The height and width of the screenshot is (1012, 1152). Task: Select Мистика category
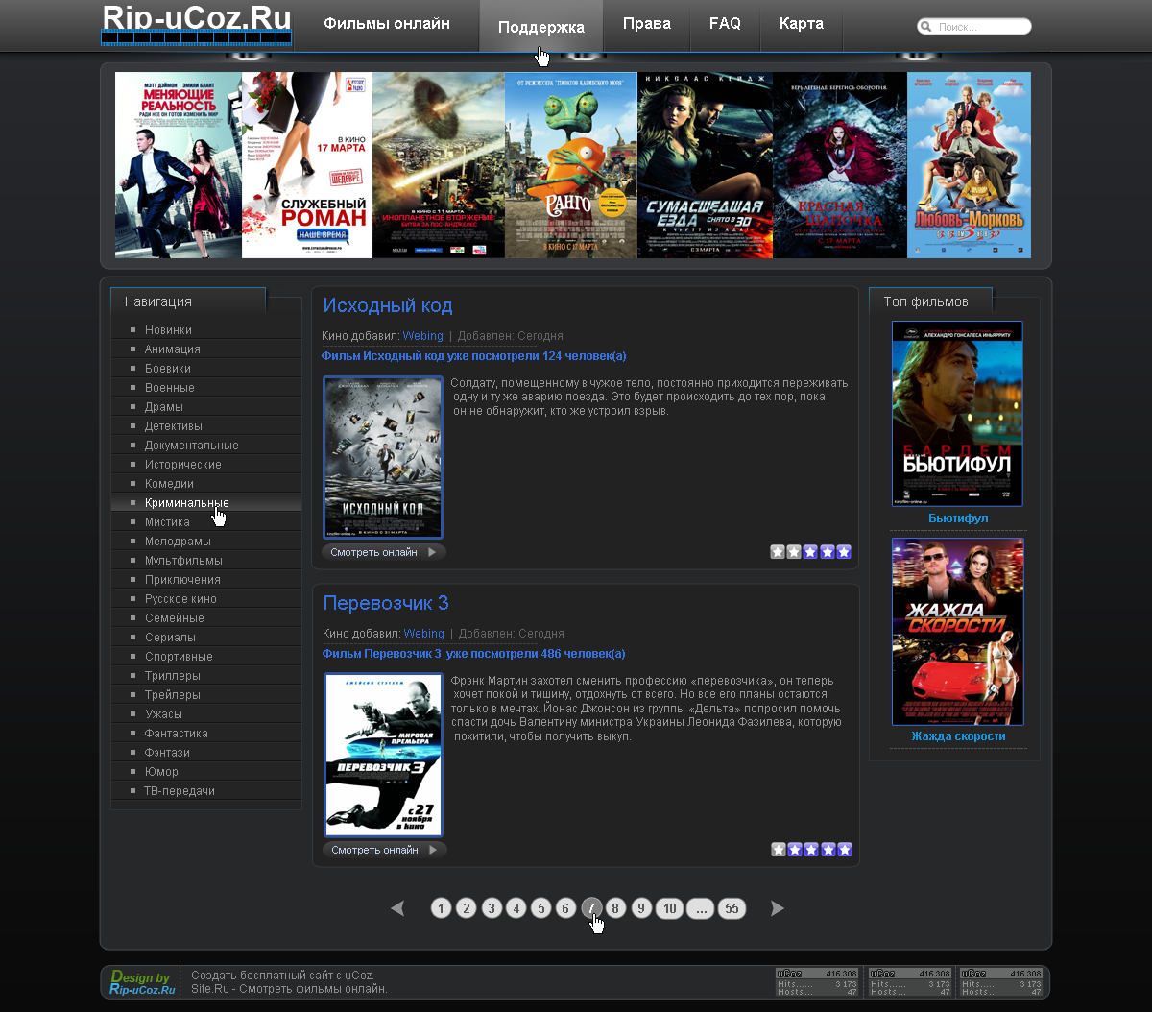(206, 522)
